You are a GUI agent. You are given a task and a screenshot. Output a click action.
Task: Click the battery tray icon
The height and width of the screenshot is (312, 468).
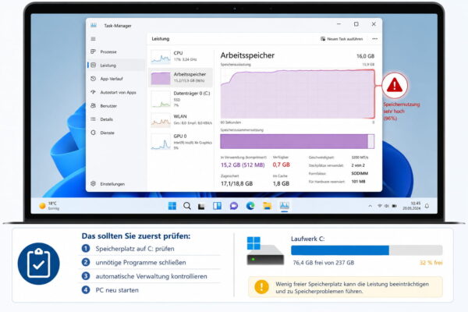click(x=394, y=206)
